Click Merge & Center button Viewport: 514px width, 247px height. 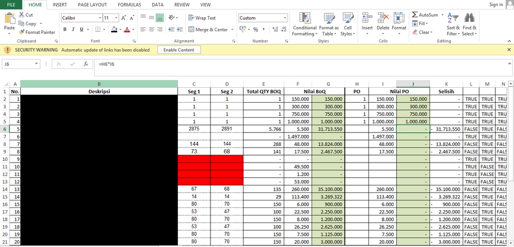208,29
